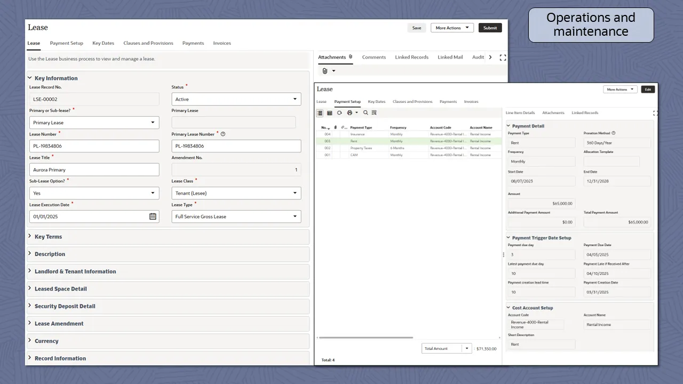Open the Lease Execution Date calendar icon
The width and height of the screenshot is (683, 384).
click(x=153, y=216)
